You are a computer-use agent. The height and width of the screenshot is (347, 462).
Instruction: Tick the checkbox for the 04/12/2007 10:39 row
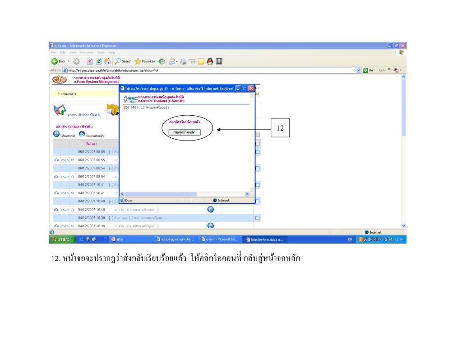[x=257, y=218]
